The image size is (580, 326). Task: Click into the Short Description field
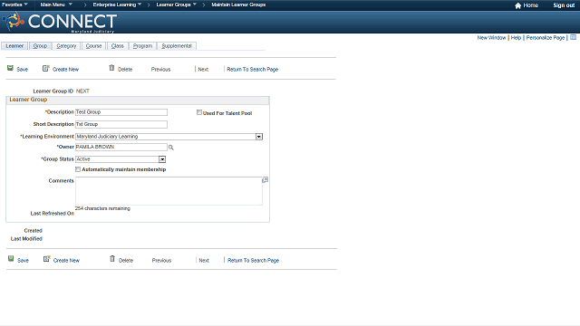tap(121, 125)
